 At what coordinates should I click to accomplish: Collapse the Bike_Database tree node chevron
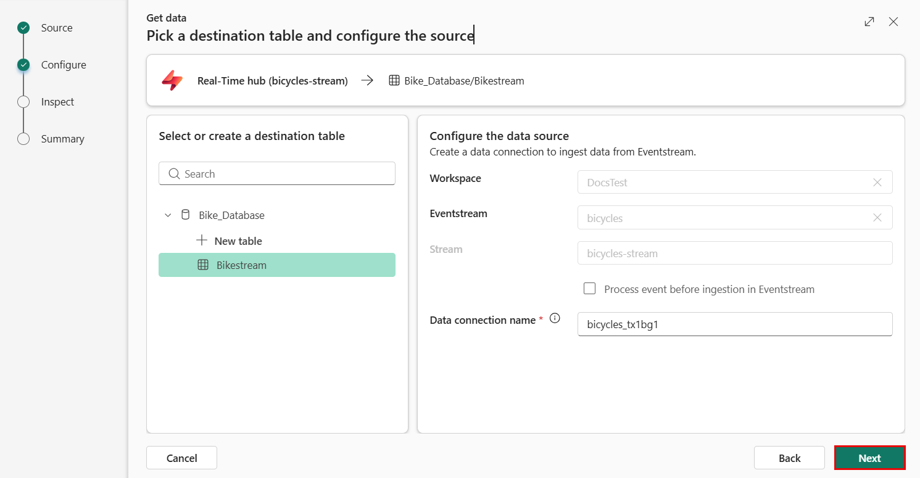click(x=168, y=215)
